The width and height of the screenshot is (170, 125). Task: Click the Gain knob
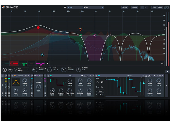49,70
